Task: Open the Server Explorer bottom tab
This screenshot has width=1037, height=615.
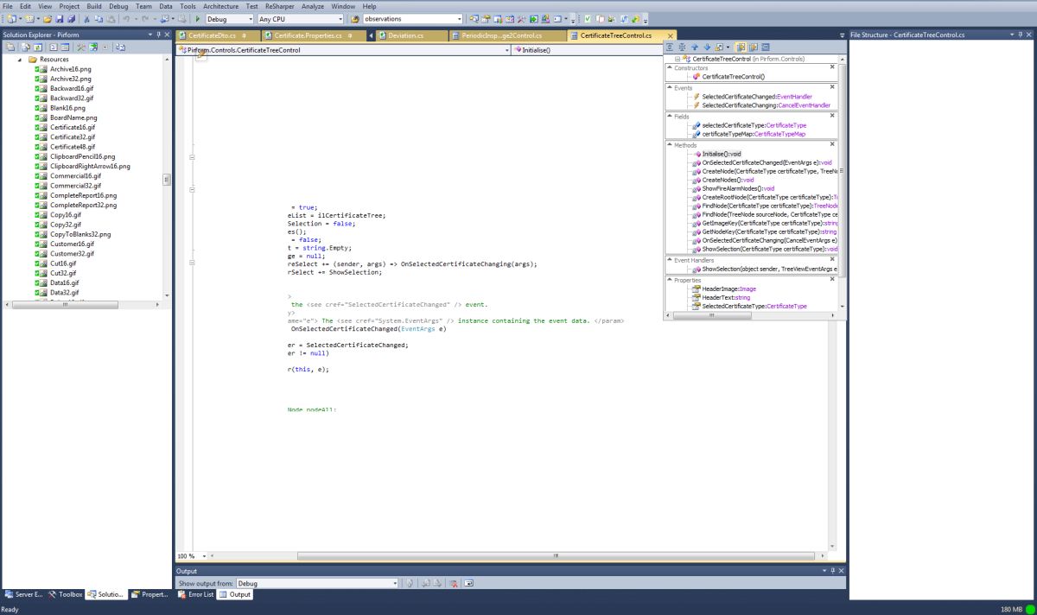Action: (23, 594)
